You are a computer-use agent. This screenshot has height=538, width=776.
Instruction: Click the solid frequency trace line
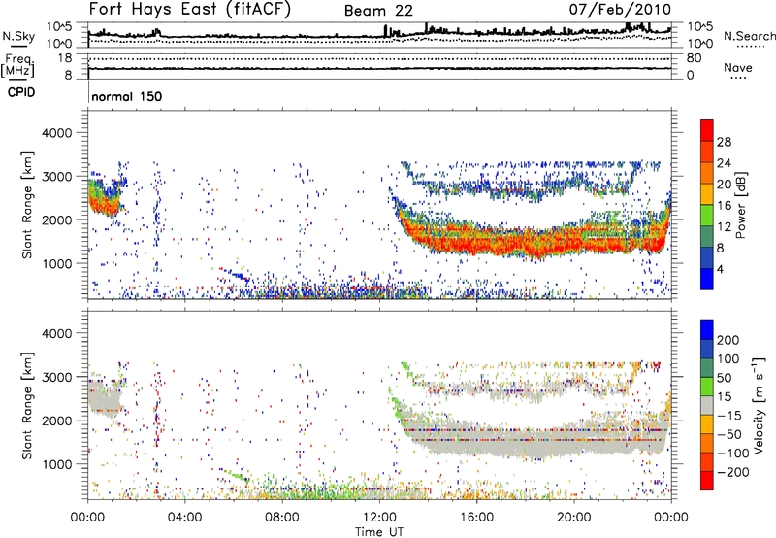point(379,68)
